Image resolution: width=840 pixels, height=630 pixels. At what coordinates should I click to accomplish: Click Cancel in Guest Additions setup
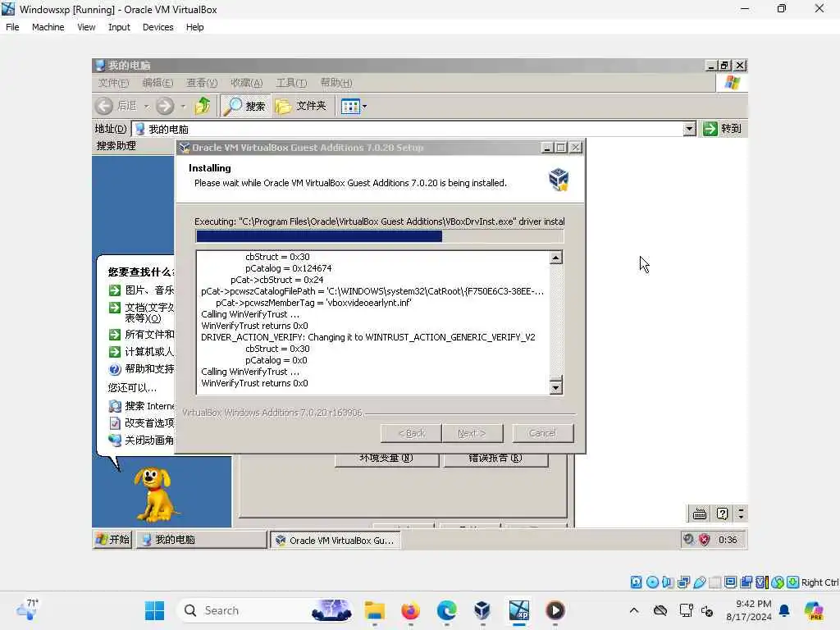(542, 433)
